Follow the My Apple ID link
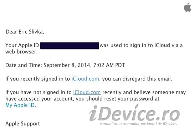This screenshot has height=129, width=195. click(20, 105)
